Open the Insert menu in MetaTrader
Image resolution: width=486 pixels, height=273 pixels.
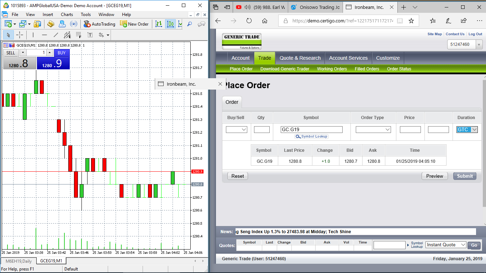point(48,15)
